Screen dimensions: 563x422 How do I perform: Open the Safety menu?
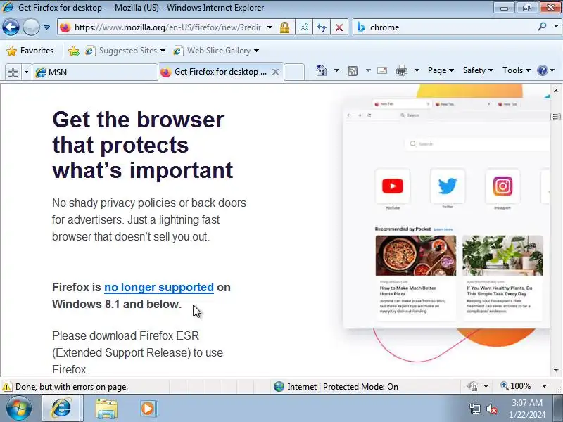tap(478, 70)
